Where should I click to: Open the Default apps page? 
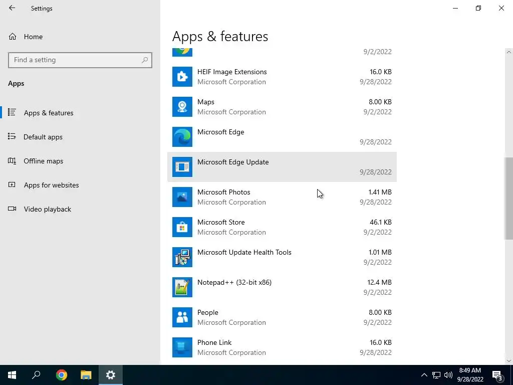point(80,137)
